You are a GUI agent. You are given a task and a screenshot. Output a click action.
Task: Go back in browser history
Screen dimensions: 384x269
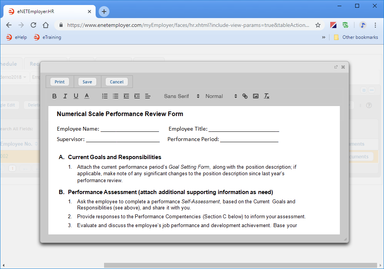(9, 25)
